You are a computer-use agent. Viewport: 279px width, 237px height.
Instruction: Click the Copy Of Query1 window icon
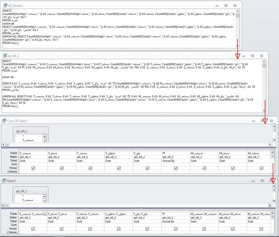point(4,121)
